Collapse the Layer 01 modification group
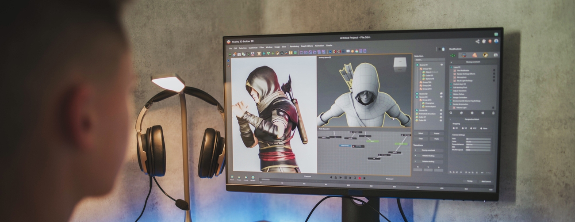 click(451, 67)
